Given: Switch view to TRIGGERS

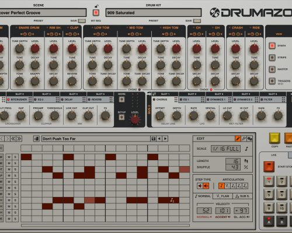Looking at the screenshot, I should click(x=272, y=81).
